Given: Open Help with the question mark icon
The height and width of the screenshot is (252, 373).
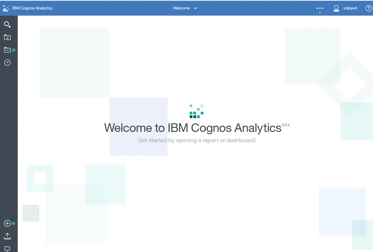Looking at the screenshot, I should 369,8.
